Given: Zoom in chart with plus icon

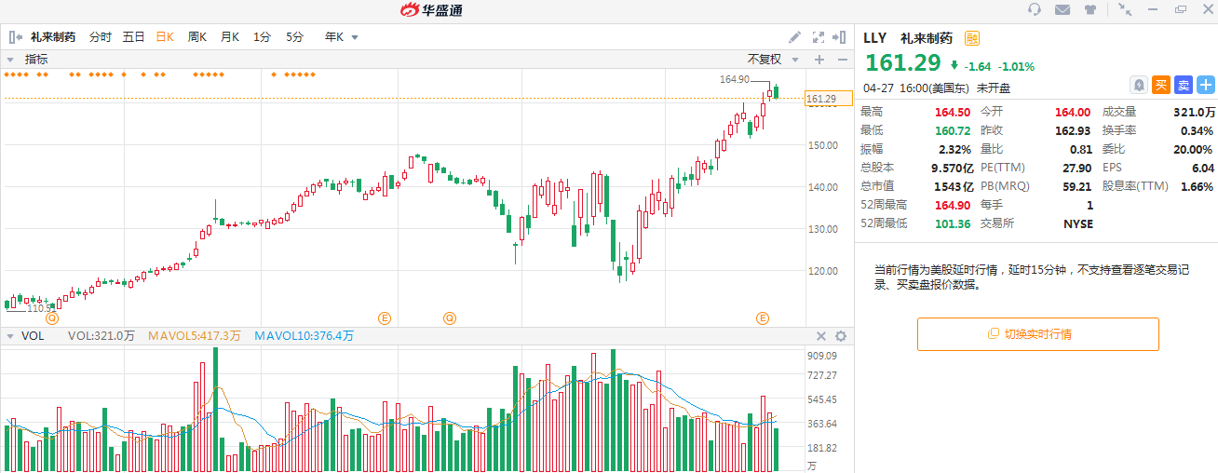Looking at the screenshot, I should click(819, 60).
